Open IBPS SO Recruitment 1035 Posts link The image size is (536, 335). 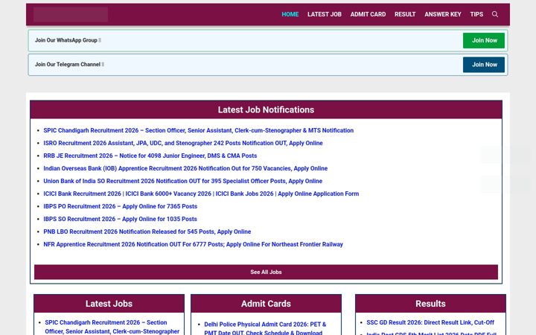120,219
